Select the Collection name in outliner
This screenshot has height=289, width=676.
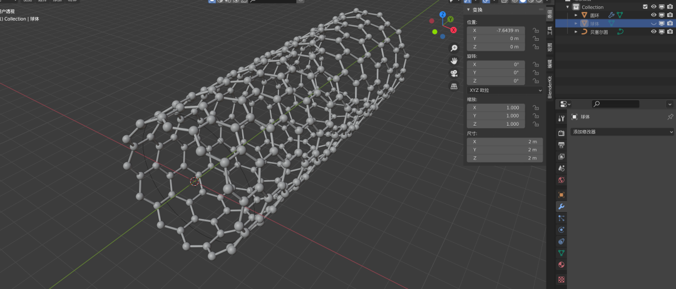click(x=592, y=7)
